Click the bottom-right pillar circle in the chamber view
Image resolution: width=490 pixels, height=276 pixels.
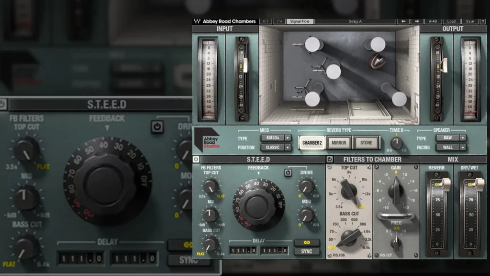[399, 99]
